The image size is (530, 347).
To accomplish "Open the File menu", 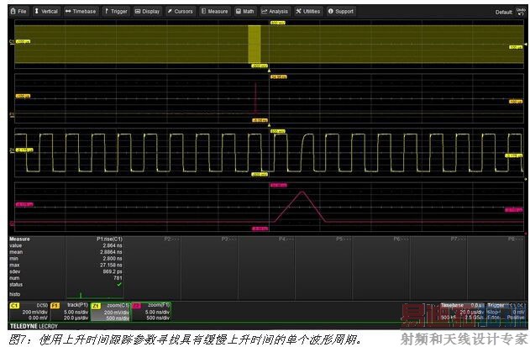I will 18,11.
